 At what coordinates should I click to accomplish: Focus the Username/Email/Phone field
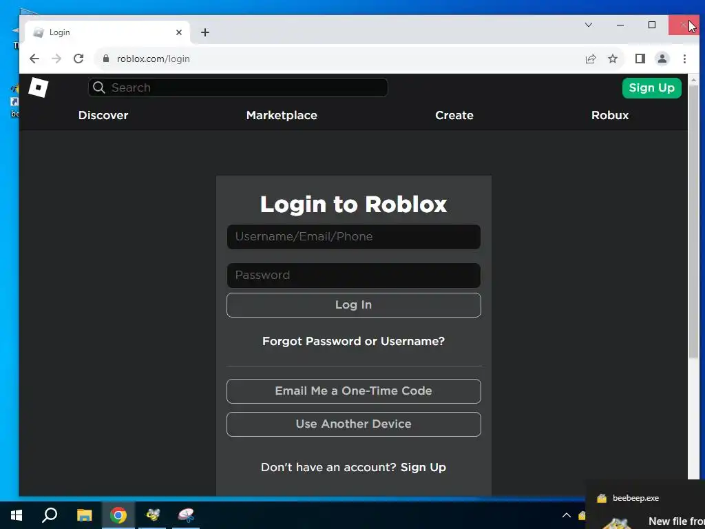(354, 237)
